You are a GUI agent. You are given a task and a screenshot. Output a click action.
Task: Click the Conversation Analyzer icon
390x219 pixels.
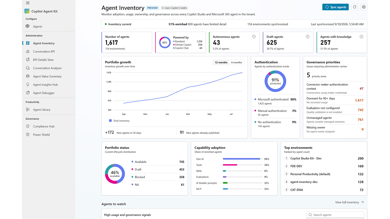coord(28,68)
